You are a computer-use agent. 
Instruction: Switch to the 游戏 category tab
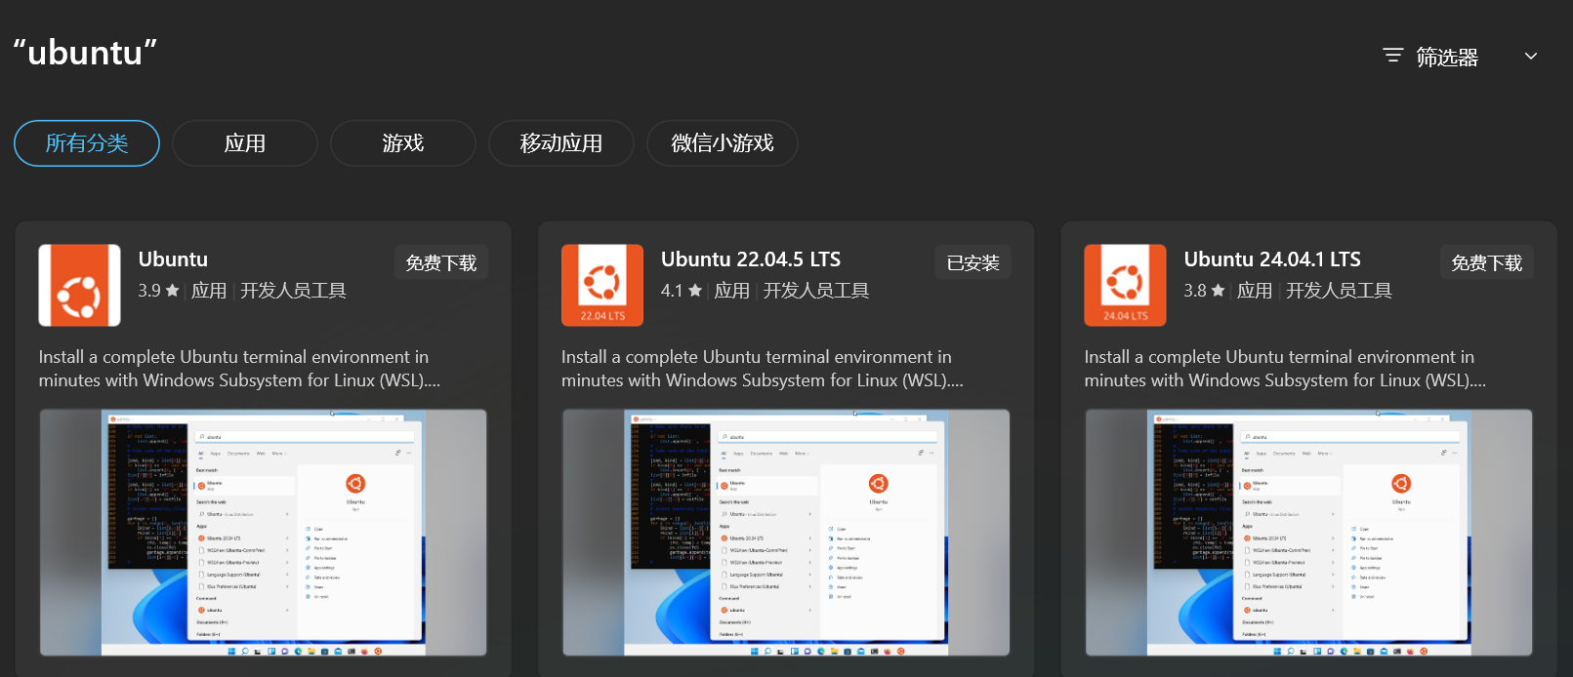point(403,143)
